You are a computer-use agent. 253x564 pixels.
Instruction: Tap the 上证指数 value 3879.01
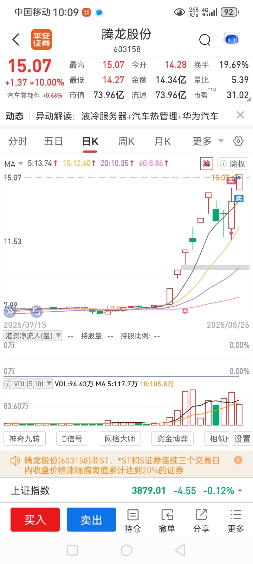tap(149, 490)
